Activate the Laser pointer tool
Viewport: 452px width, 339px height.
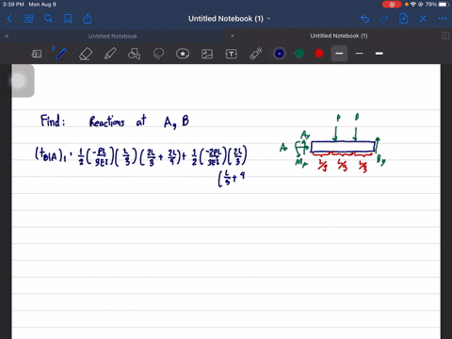[256, 54]
